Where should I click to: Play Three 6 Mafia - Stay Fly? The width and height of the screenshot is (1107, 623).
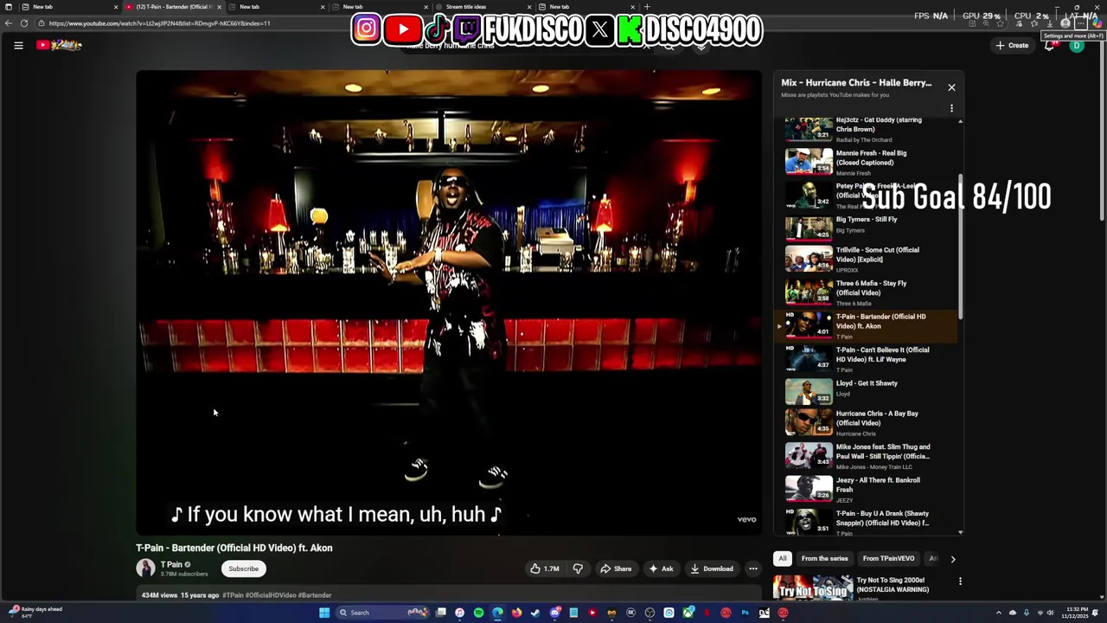coord(865,292)
